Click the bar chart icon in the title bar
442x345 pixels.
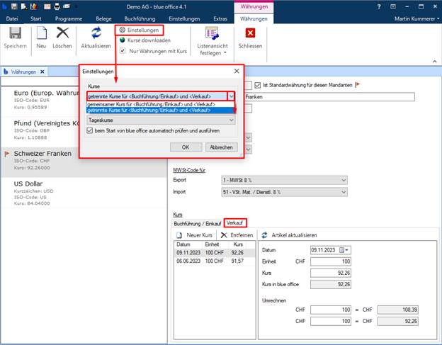tap(33, 6)
